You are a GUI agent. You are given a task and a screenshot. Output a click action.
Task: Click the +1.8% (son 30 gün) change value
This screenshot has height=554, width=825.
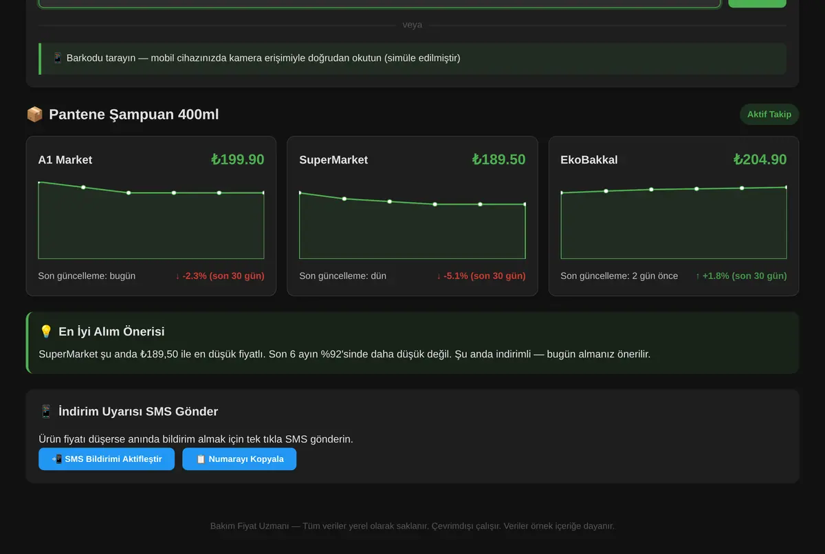(x=741, y=276)
